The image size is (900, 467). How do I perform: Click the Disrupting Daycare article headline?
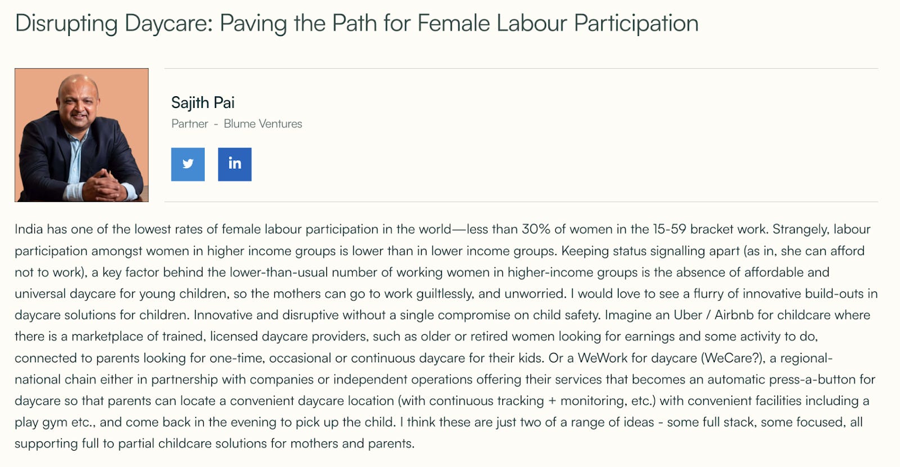(x=357, y=24)
